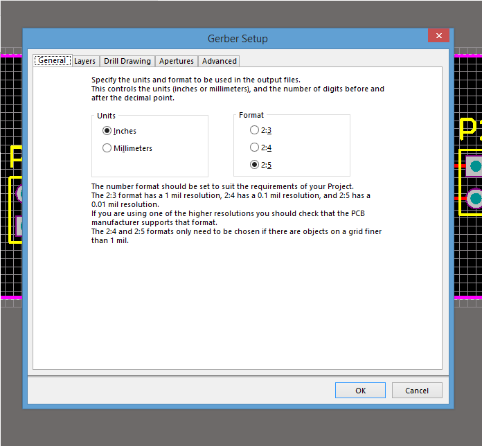The height and width of the screenshot is (446, 482).
Task: Switch to the Layers tab
Action: 84,61
